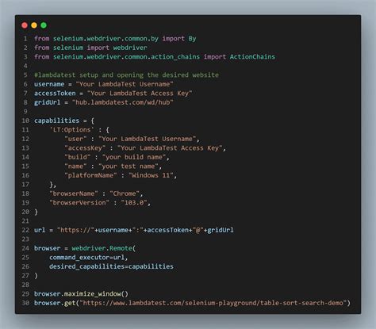
Task: Click "your test name" string
Action: pos(129,166)
